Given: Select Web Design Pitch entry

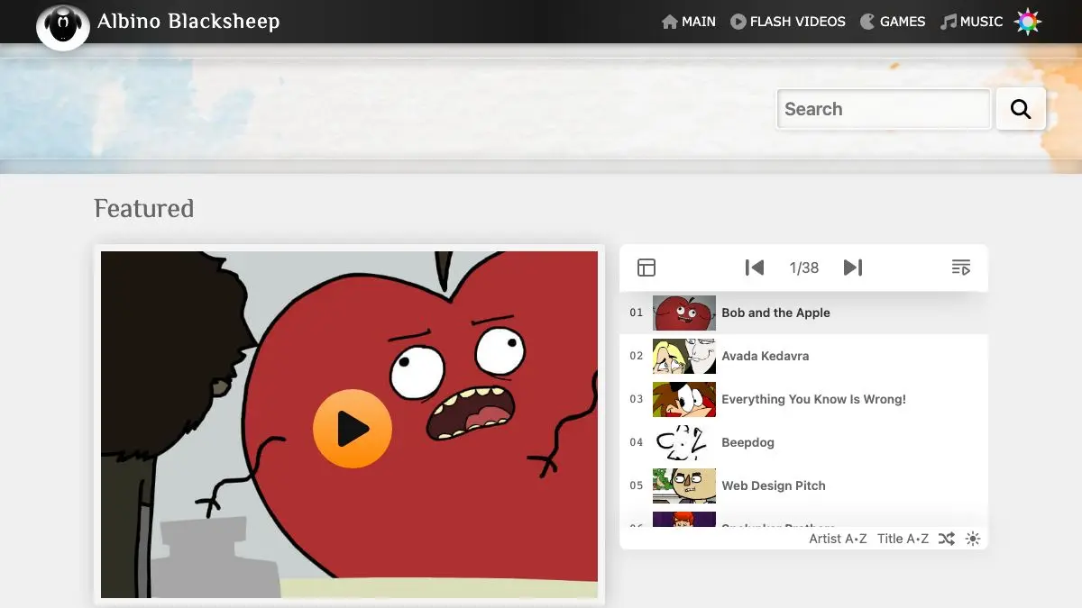Looking at the screenshot, I should pos(774,485).
